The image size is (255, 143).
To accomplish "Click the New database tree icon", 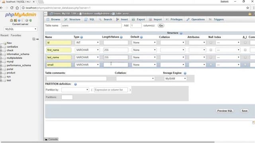I will tap(4, 43).
